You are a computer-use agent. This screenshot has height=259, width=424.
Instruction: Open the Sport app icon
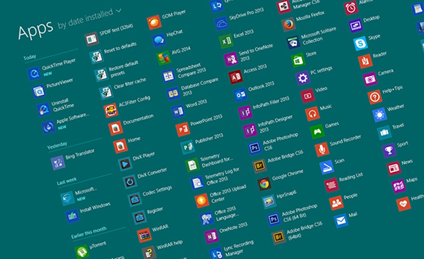(x=389, y=150)
